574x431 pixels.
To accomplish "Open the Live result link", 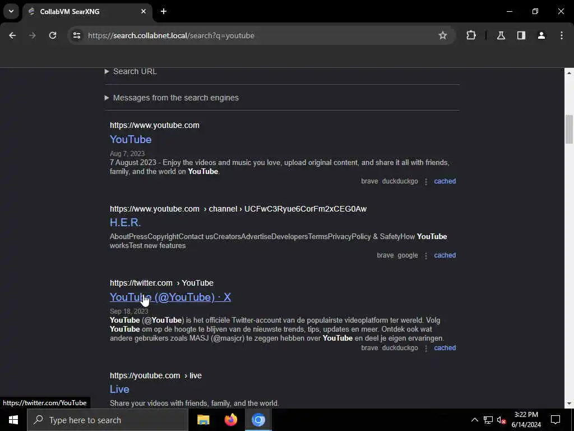I will tap(119, 389).
